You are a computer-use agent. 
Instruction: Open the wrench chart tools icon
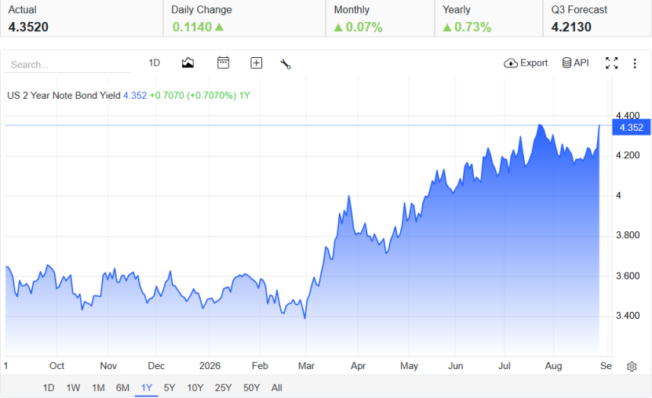tap(286, 63)
